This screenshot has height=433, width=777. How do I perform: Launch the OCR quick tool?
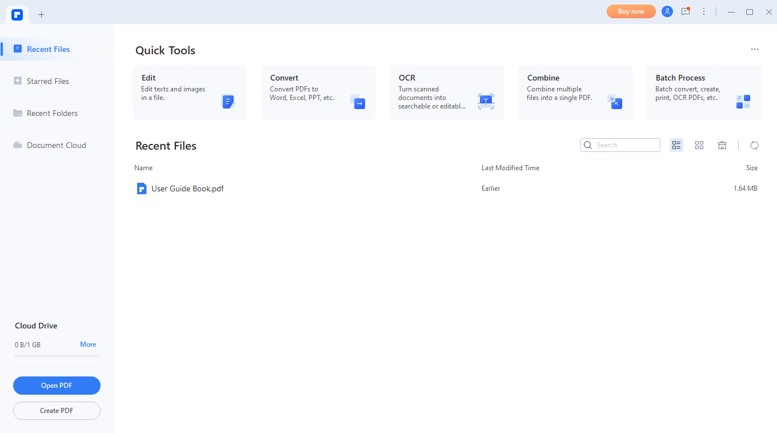[447, 93]
